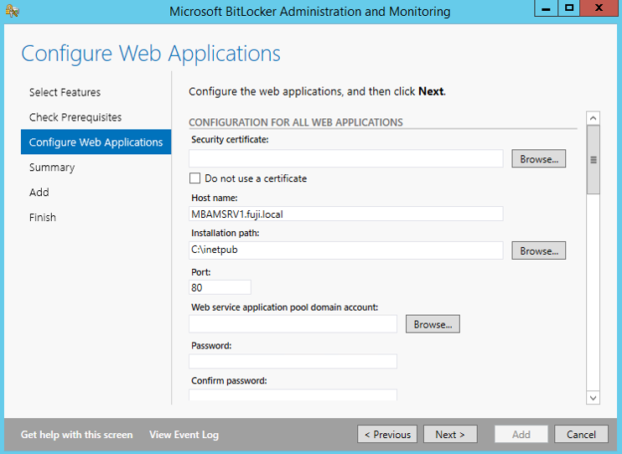Click the Port number field
The image size is (622, 454).
coord(220,287)
